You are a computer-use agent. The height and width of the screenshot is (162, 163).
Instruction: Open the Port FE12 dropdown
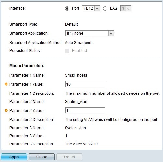tap(91, 8)
